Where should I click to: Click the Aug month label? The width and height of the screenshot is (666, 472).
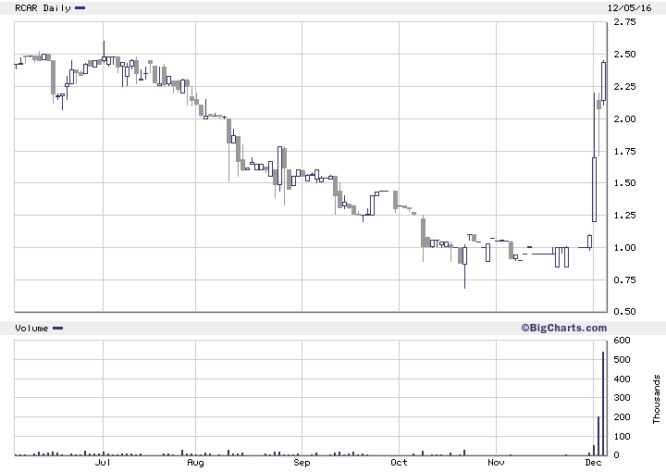coord(195,463)
